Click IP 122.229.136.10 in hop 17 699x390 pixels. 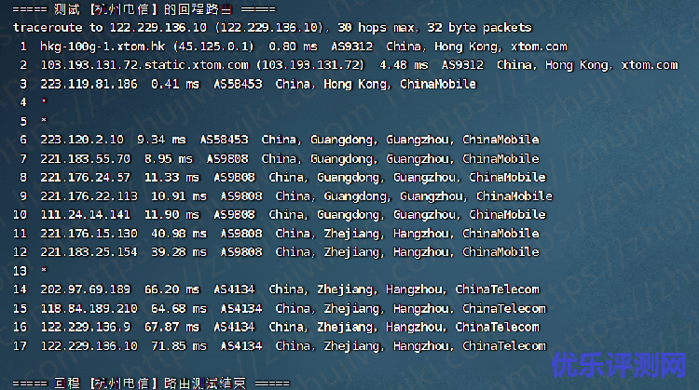click(89, 346)
